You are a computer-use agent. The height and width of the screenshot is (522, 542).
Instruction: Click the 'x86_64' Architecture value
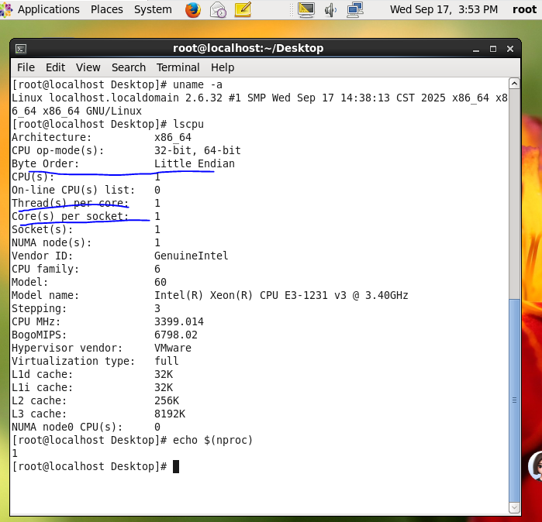(173, 137)
